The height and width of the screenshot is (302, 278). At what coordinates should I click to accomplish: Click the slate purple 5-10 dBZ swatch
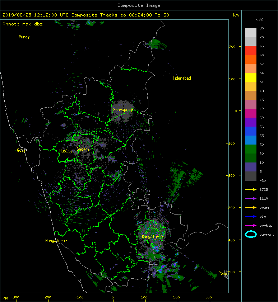pyautogui.click(x=251, y=167)
